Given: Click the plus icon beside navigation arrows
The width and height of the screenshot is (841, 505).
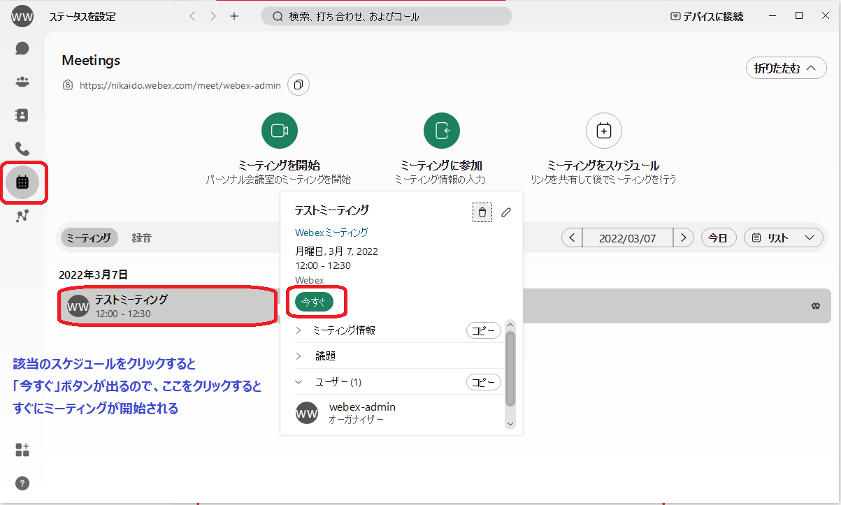Looking at the screenshot, I should coord(234,16).
